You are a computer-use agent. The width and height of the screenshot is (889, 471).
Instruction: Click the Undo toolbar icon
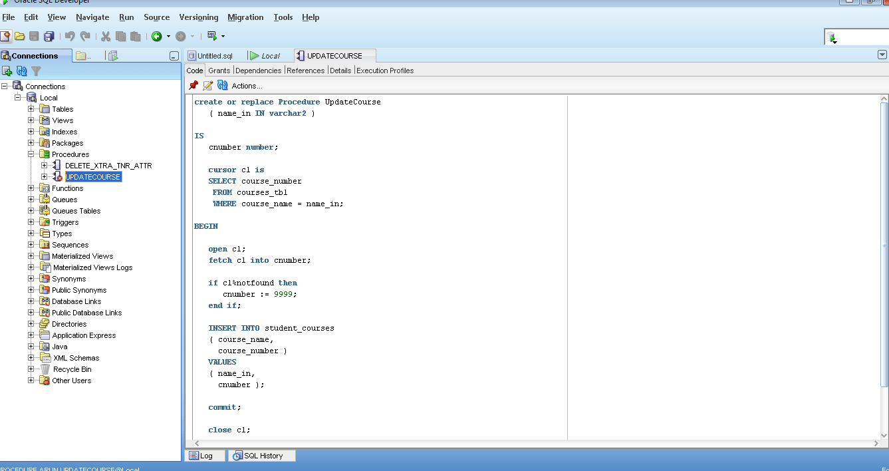pyautogui.click(x=71, y=36)
